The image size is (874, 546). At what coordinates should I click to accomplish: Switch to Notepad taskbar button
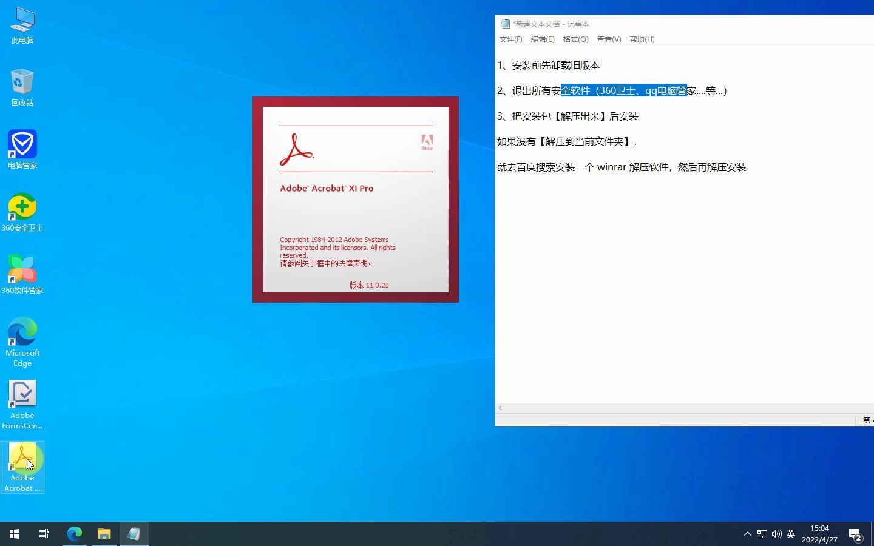(134, 534)
